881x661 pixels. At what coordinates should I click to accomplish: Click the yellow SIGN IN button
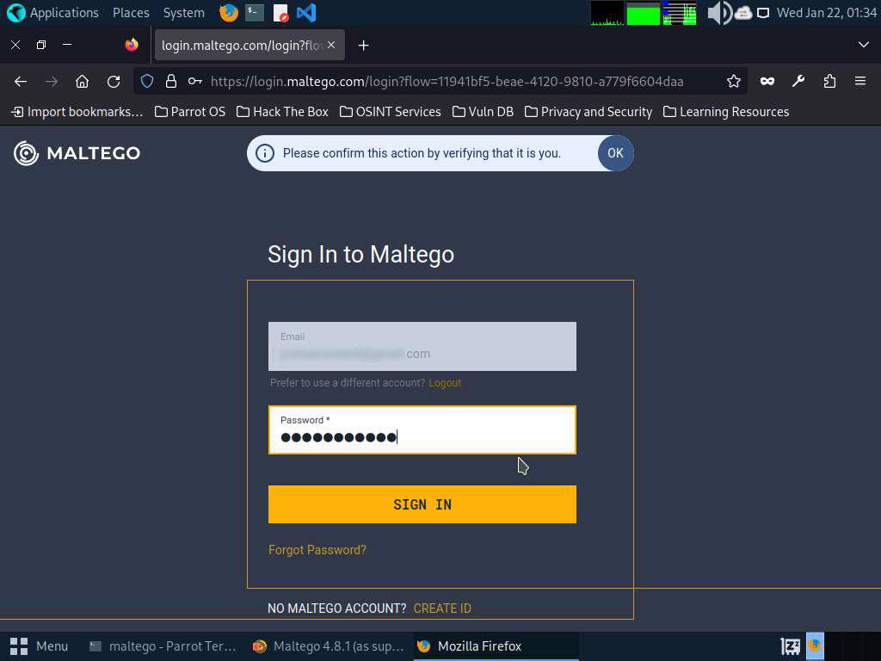coord(422,504)
